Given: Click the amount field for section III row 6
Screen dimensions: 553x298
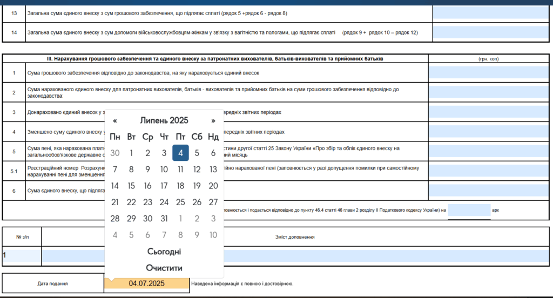Looking at the screenshot, I should (488, 191).
